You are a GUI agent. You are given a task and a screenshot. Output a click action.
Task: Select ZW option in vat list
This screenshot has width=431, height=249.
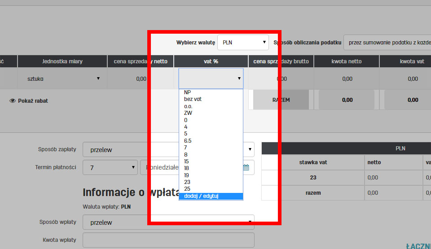[211, 113]
